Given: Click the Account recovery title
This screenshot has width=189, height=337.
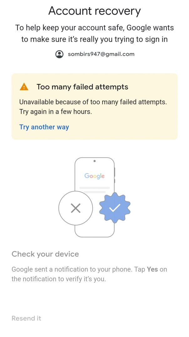Looking at the screenshot, I should click(94, 11).
